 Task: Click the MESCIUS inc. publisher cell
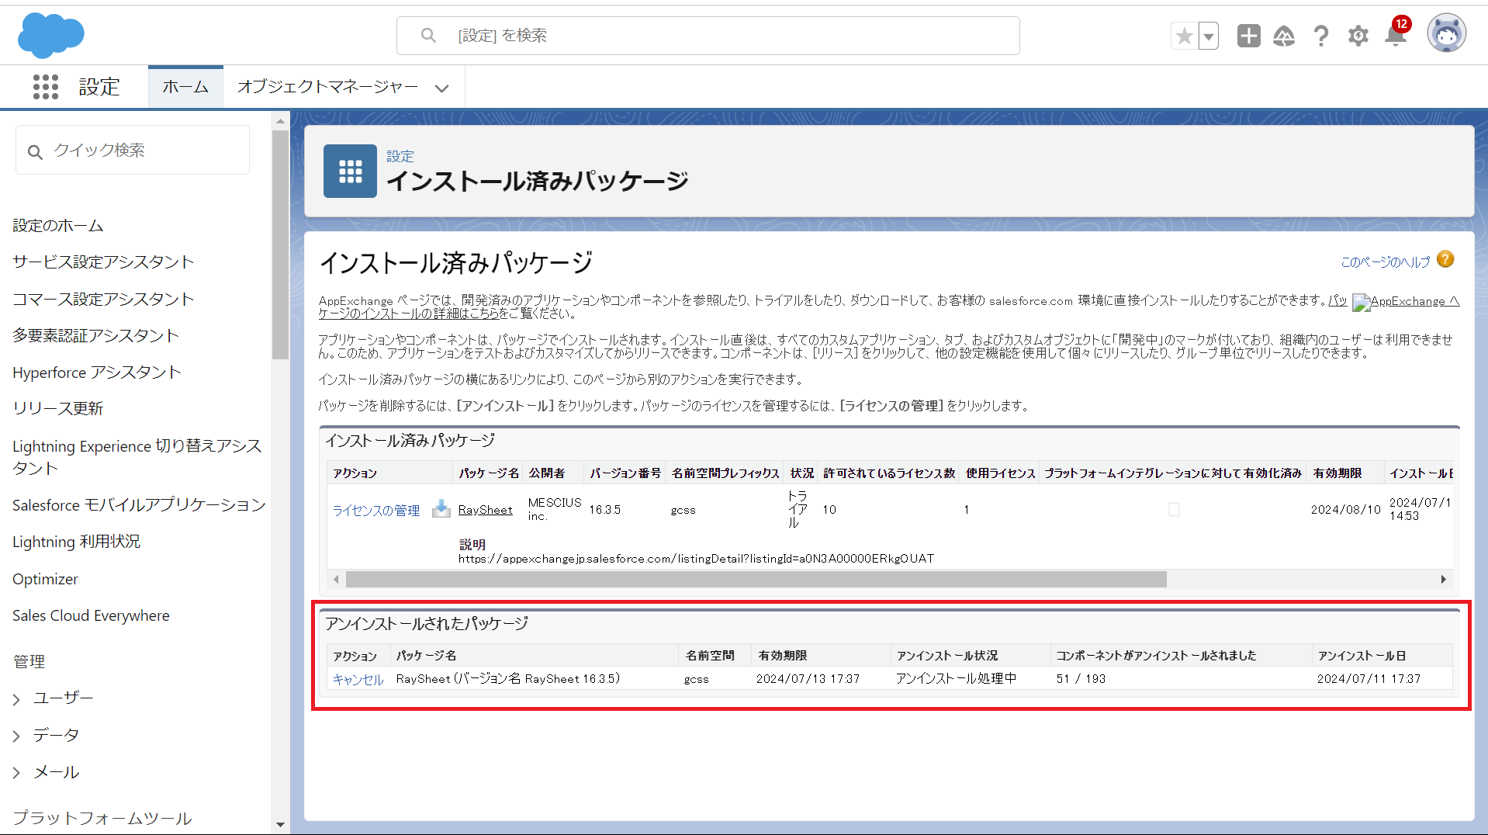pyautogui.click(x=555, y=509)
